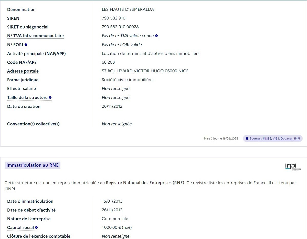The width and height of the screenshot is (307, 239).
Task: Click the address 57 Boulevard Victor Hugo
Action: (145, 71)
